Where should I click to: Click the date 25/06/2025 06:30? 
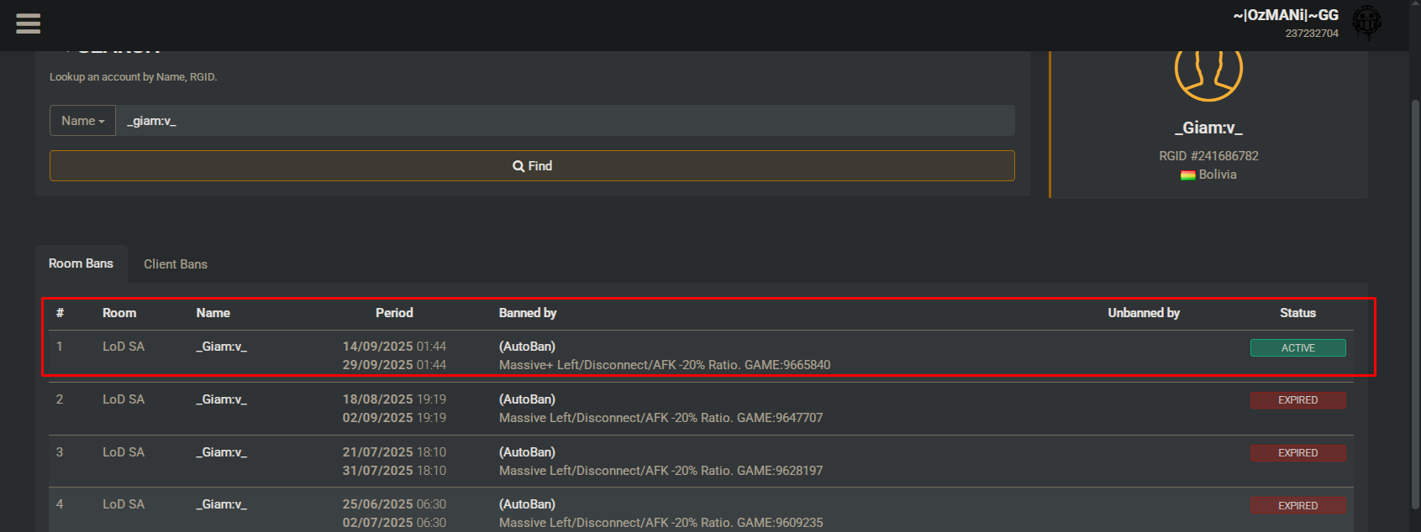pyautogui.click(x=394, y=504)
